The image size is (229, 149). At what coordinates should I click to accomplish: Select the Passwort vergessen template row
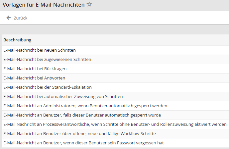pyautogui.click(x=83, y=143)
